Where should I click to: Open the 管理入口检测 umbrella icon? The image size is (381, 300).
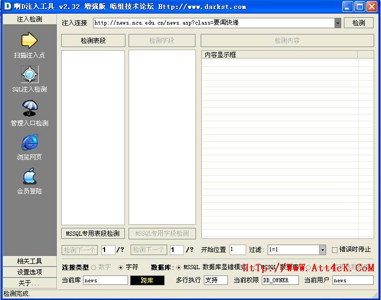(29, 108)
